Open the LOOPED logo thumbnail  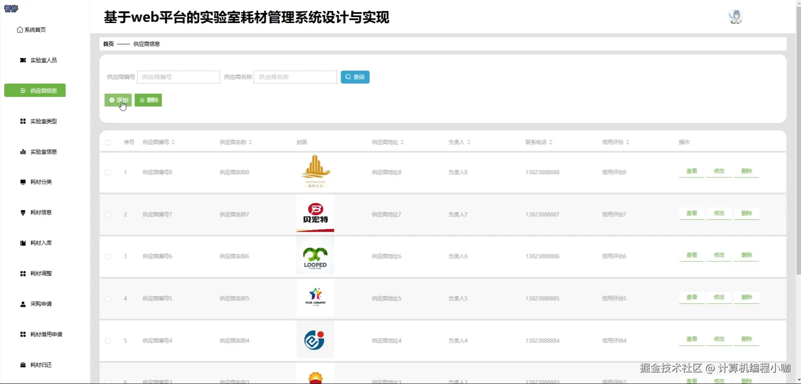315,256
